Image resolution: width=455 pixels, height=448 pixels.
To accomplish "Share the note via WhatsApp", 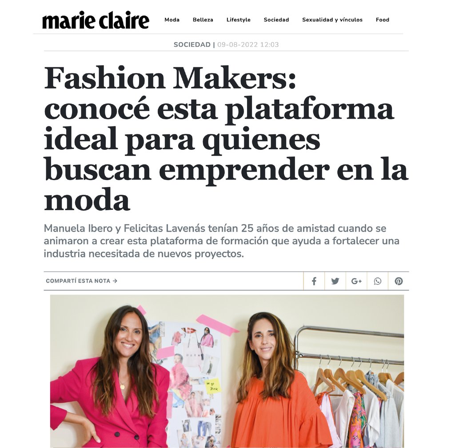I will tap(378, 281).
